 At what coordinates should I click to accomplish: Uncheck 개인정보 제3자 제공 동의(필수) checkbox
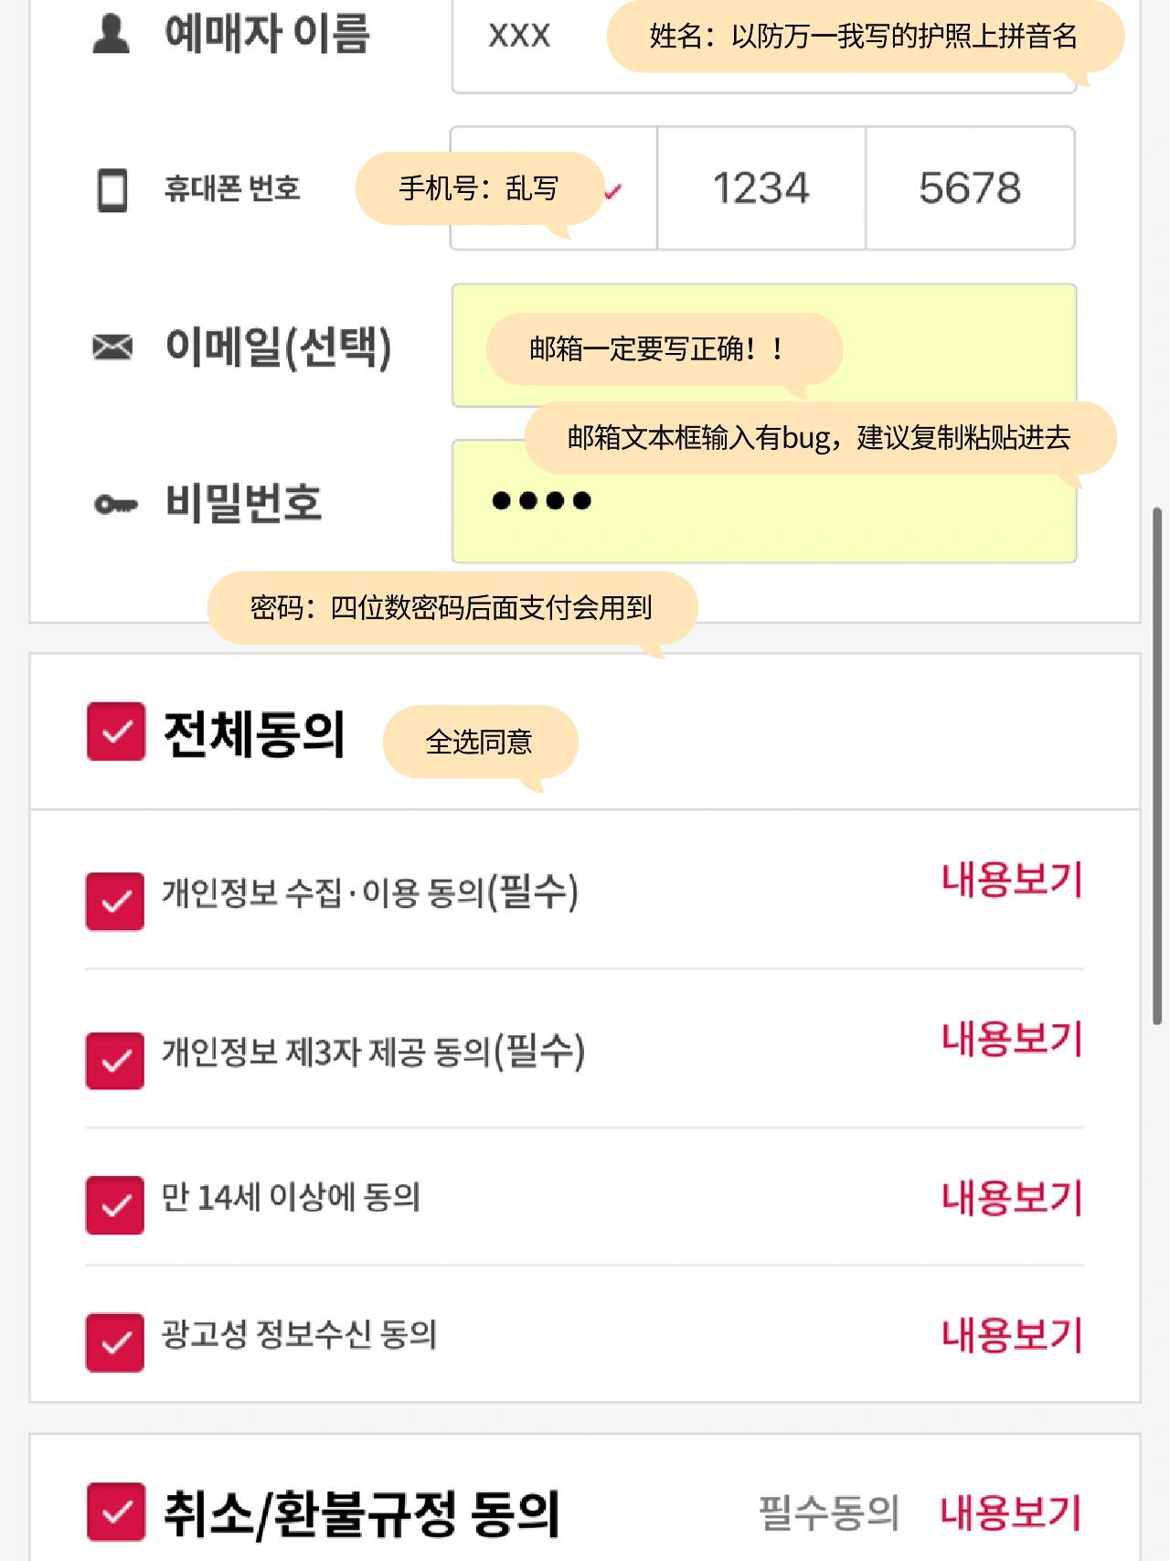click(115, 1061)
